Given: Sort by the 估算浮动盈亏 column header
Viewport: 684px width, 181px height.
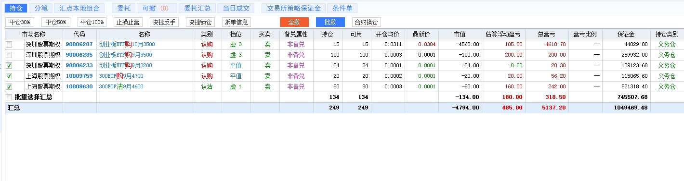Looking at the screenshot, I should click(503, 34).
